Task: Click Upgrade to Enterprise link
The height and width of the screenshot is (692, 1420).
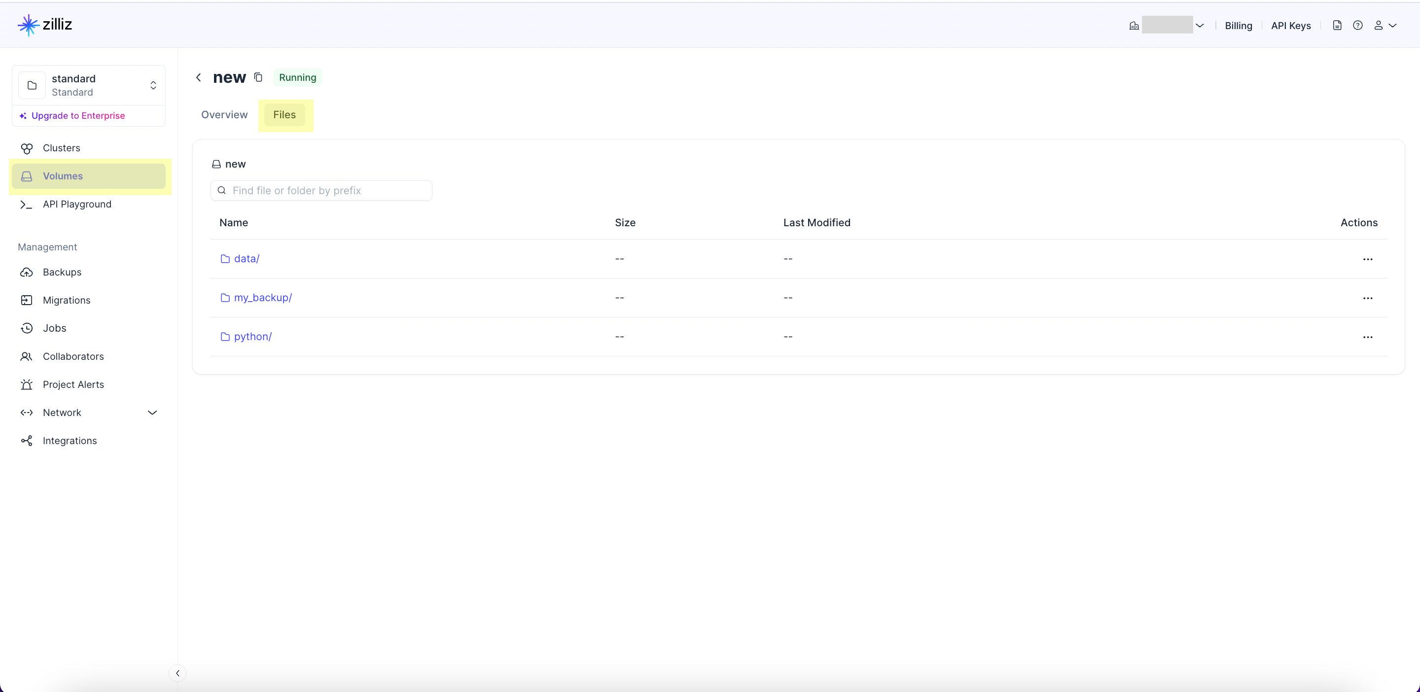Action: click(x=78, y=116)
